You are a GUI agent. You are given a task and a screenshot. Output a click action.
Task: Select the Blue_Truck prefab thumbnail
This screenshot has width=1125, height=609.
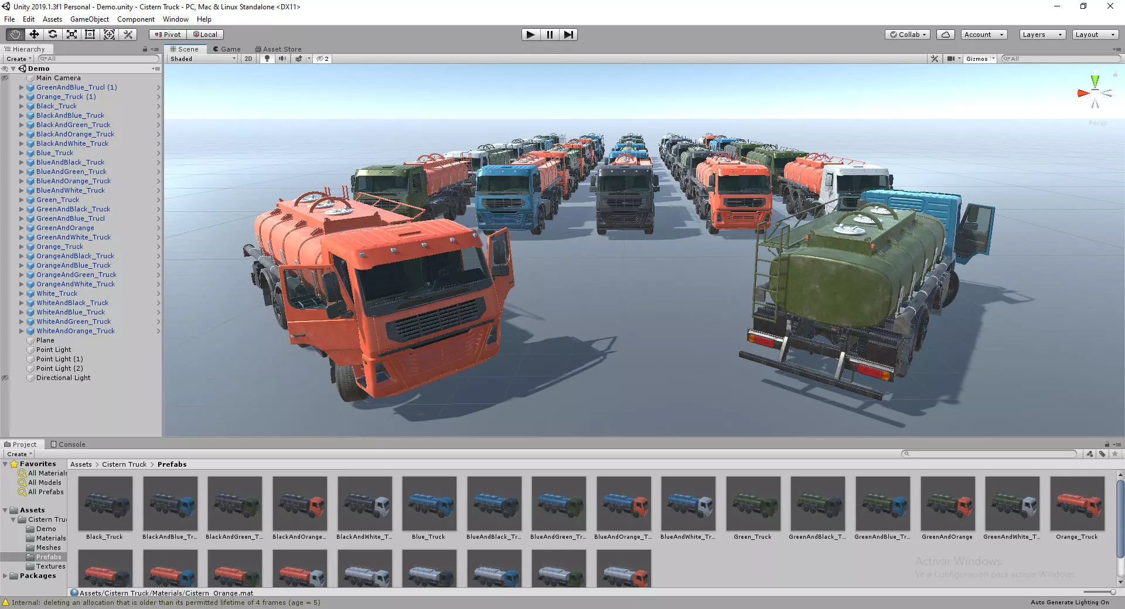pyautogui.click(x=429, y=504)
